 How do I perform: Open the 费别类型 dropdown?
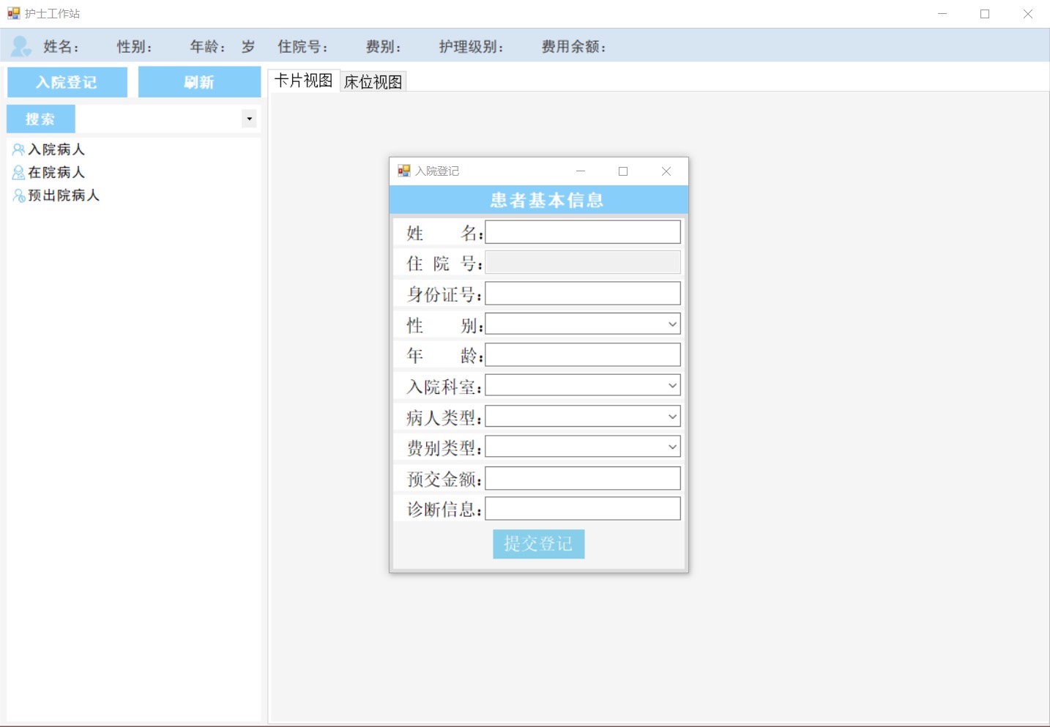672,447
